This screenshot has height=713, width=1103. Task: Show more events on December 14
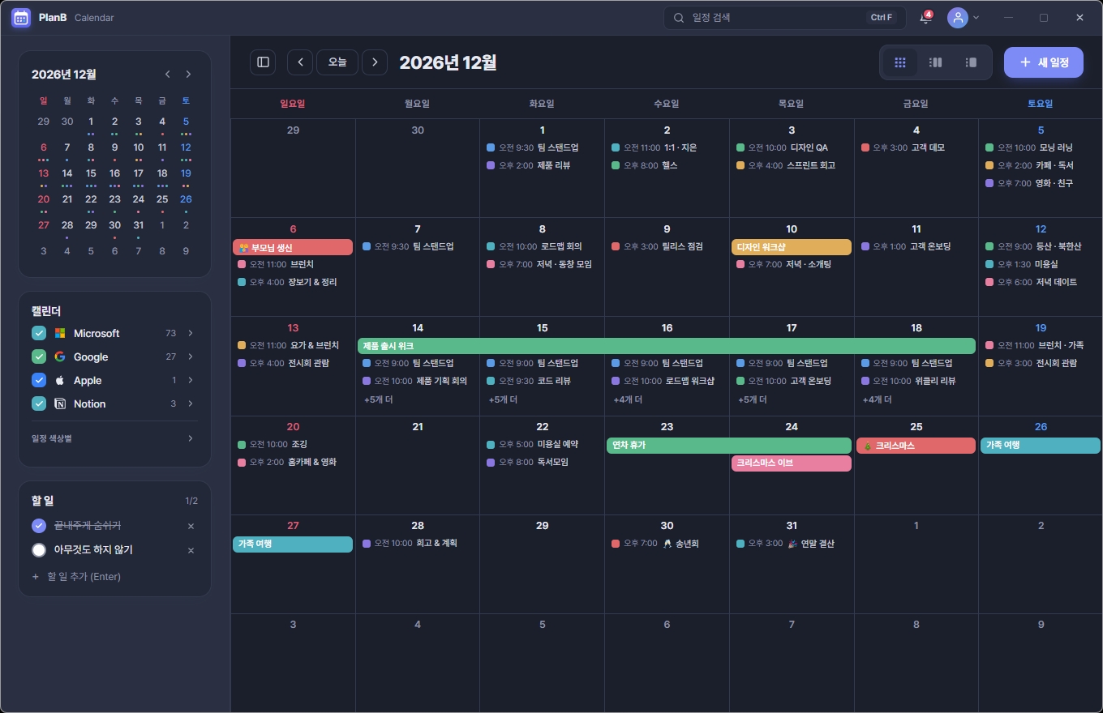[x=378, y=399]
